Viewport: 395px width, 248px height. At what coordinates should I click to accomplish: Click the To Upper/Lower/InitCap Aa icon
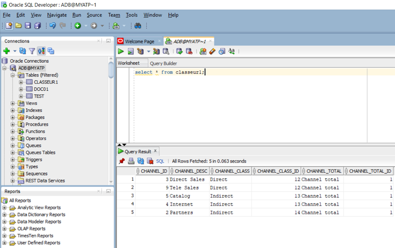tap(231, 51)
